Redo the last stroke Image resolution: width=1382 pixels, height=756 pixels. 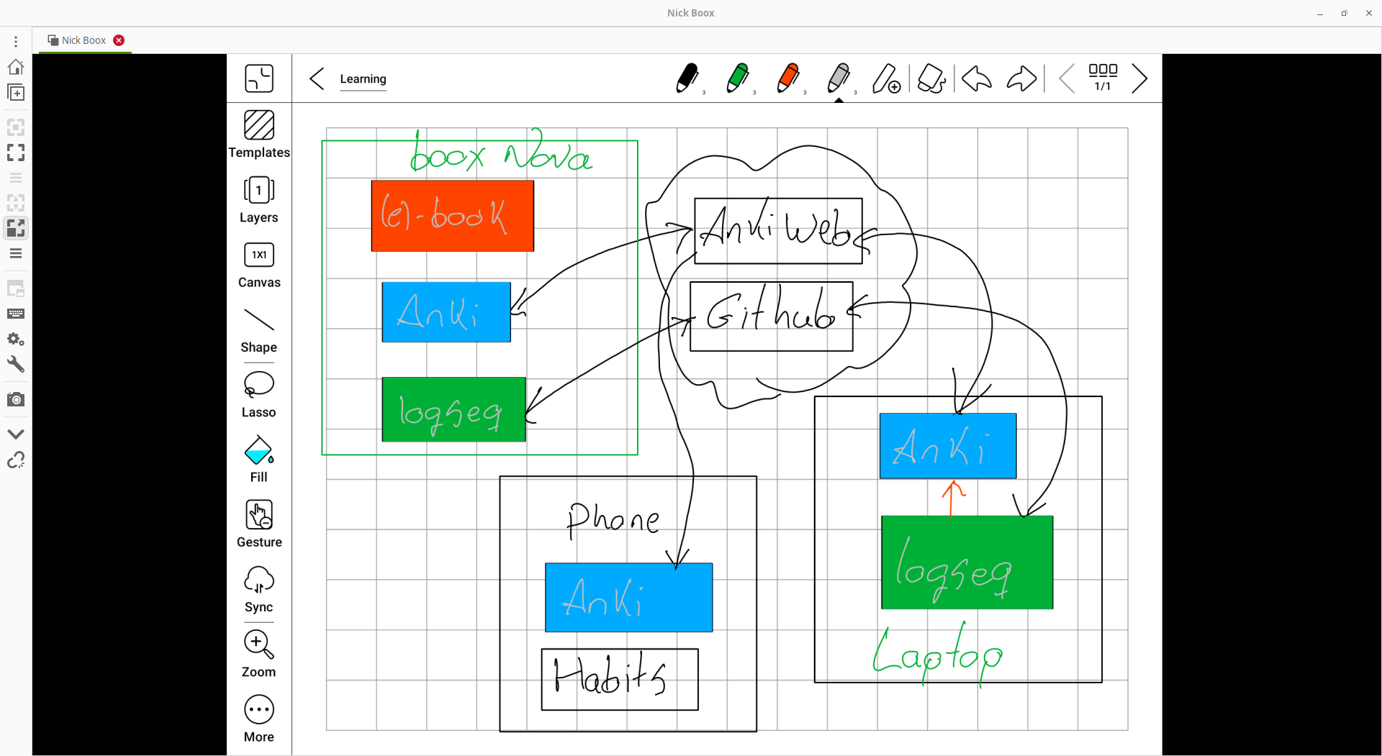[x=1021, y=78]
